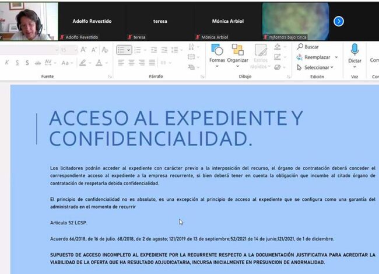Show next participants with blue arrow

pos(339,21)
